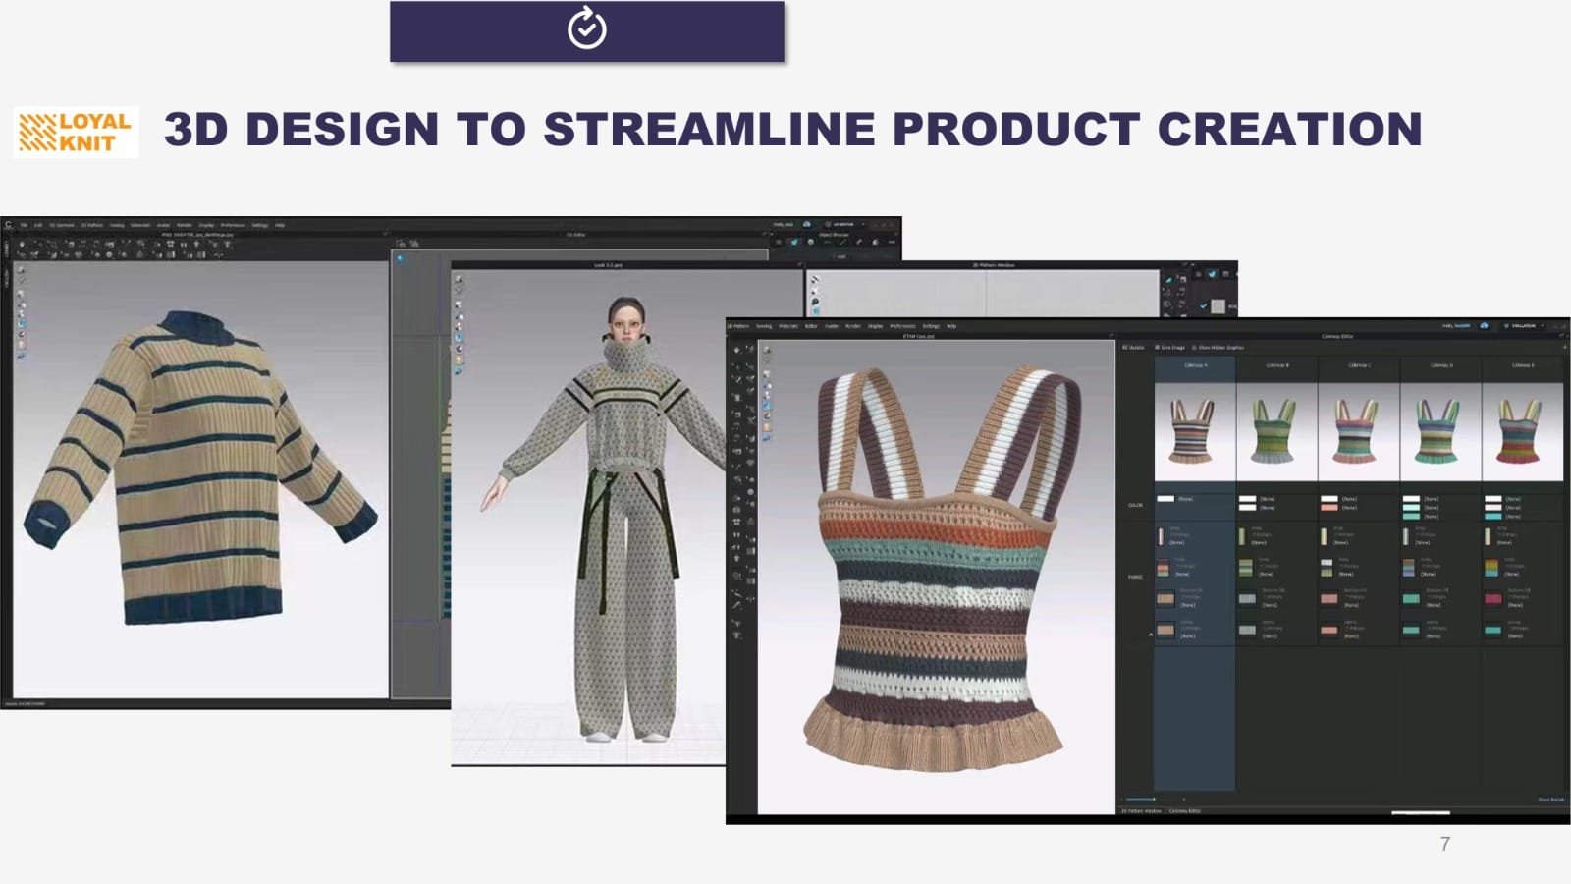The height and width of the screenshot is (884, 1571).
Task: Click the salmon color swatch under Colorway C
Action: 1328,508
